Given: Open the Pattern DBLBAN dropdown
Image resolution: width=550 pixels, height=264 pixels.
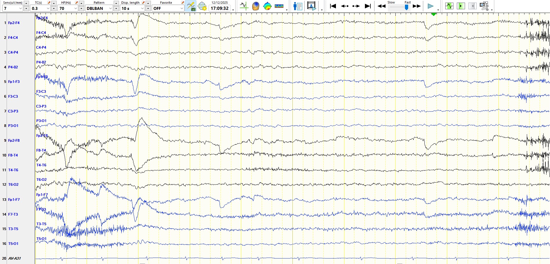Looking at the screenshot, I should pyautogui.click(x=110, y=8).
